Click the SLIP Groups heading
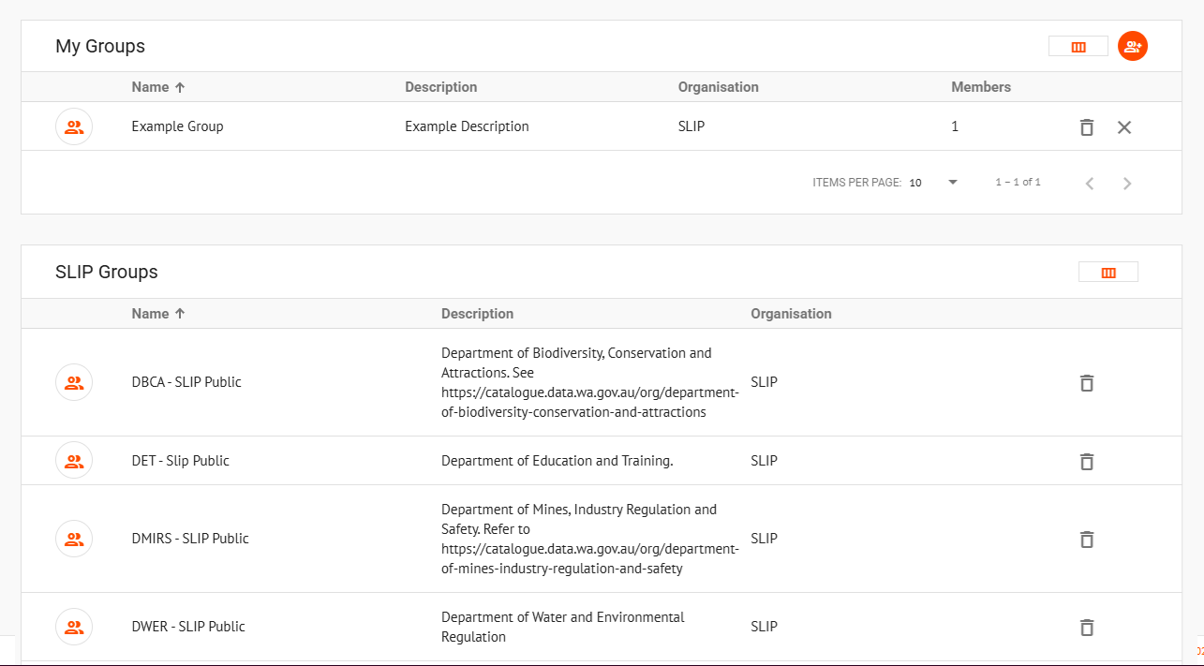This screenshot has width=1204, height=666. pyautogui.click(x=107, y=273)
